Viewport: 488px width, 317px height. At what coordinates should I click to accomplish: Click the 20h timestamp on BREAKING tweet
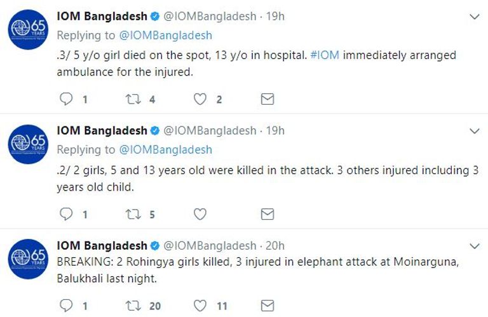[275, 245]
